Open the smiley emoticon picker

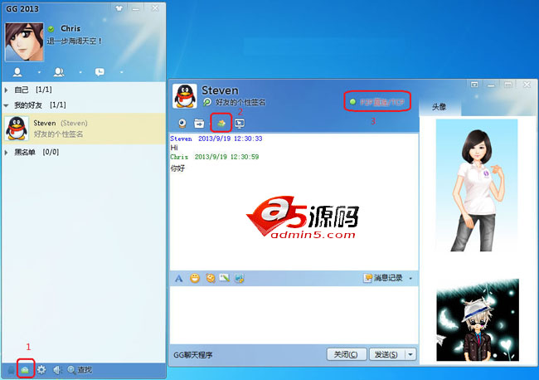195,278
